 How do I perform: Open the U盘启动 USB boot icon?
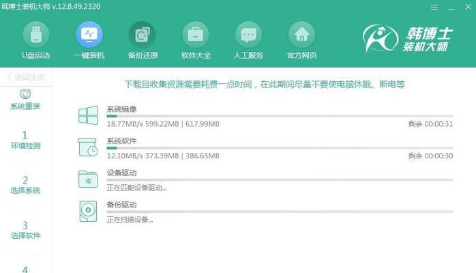[36, 35]
